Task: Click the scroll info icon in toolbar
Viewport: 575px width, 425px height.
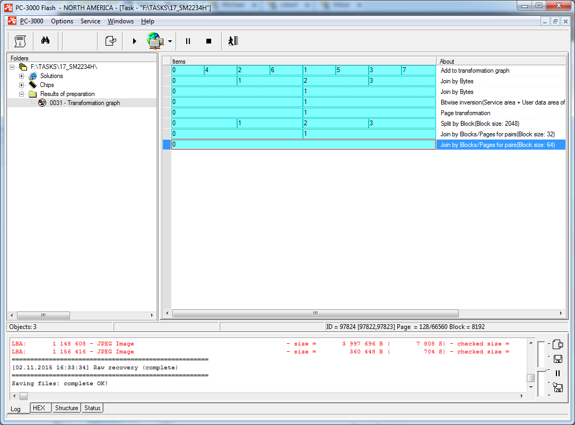Action: 20,41
